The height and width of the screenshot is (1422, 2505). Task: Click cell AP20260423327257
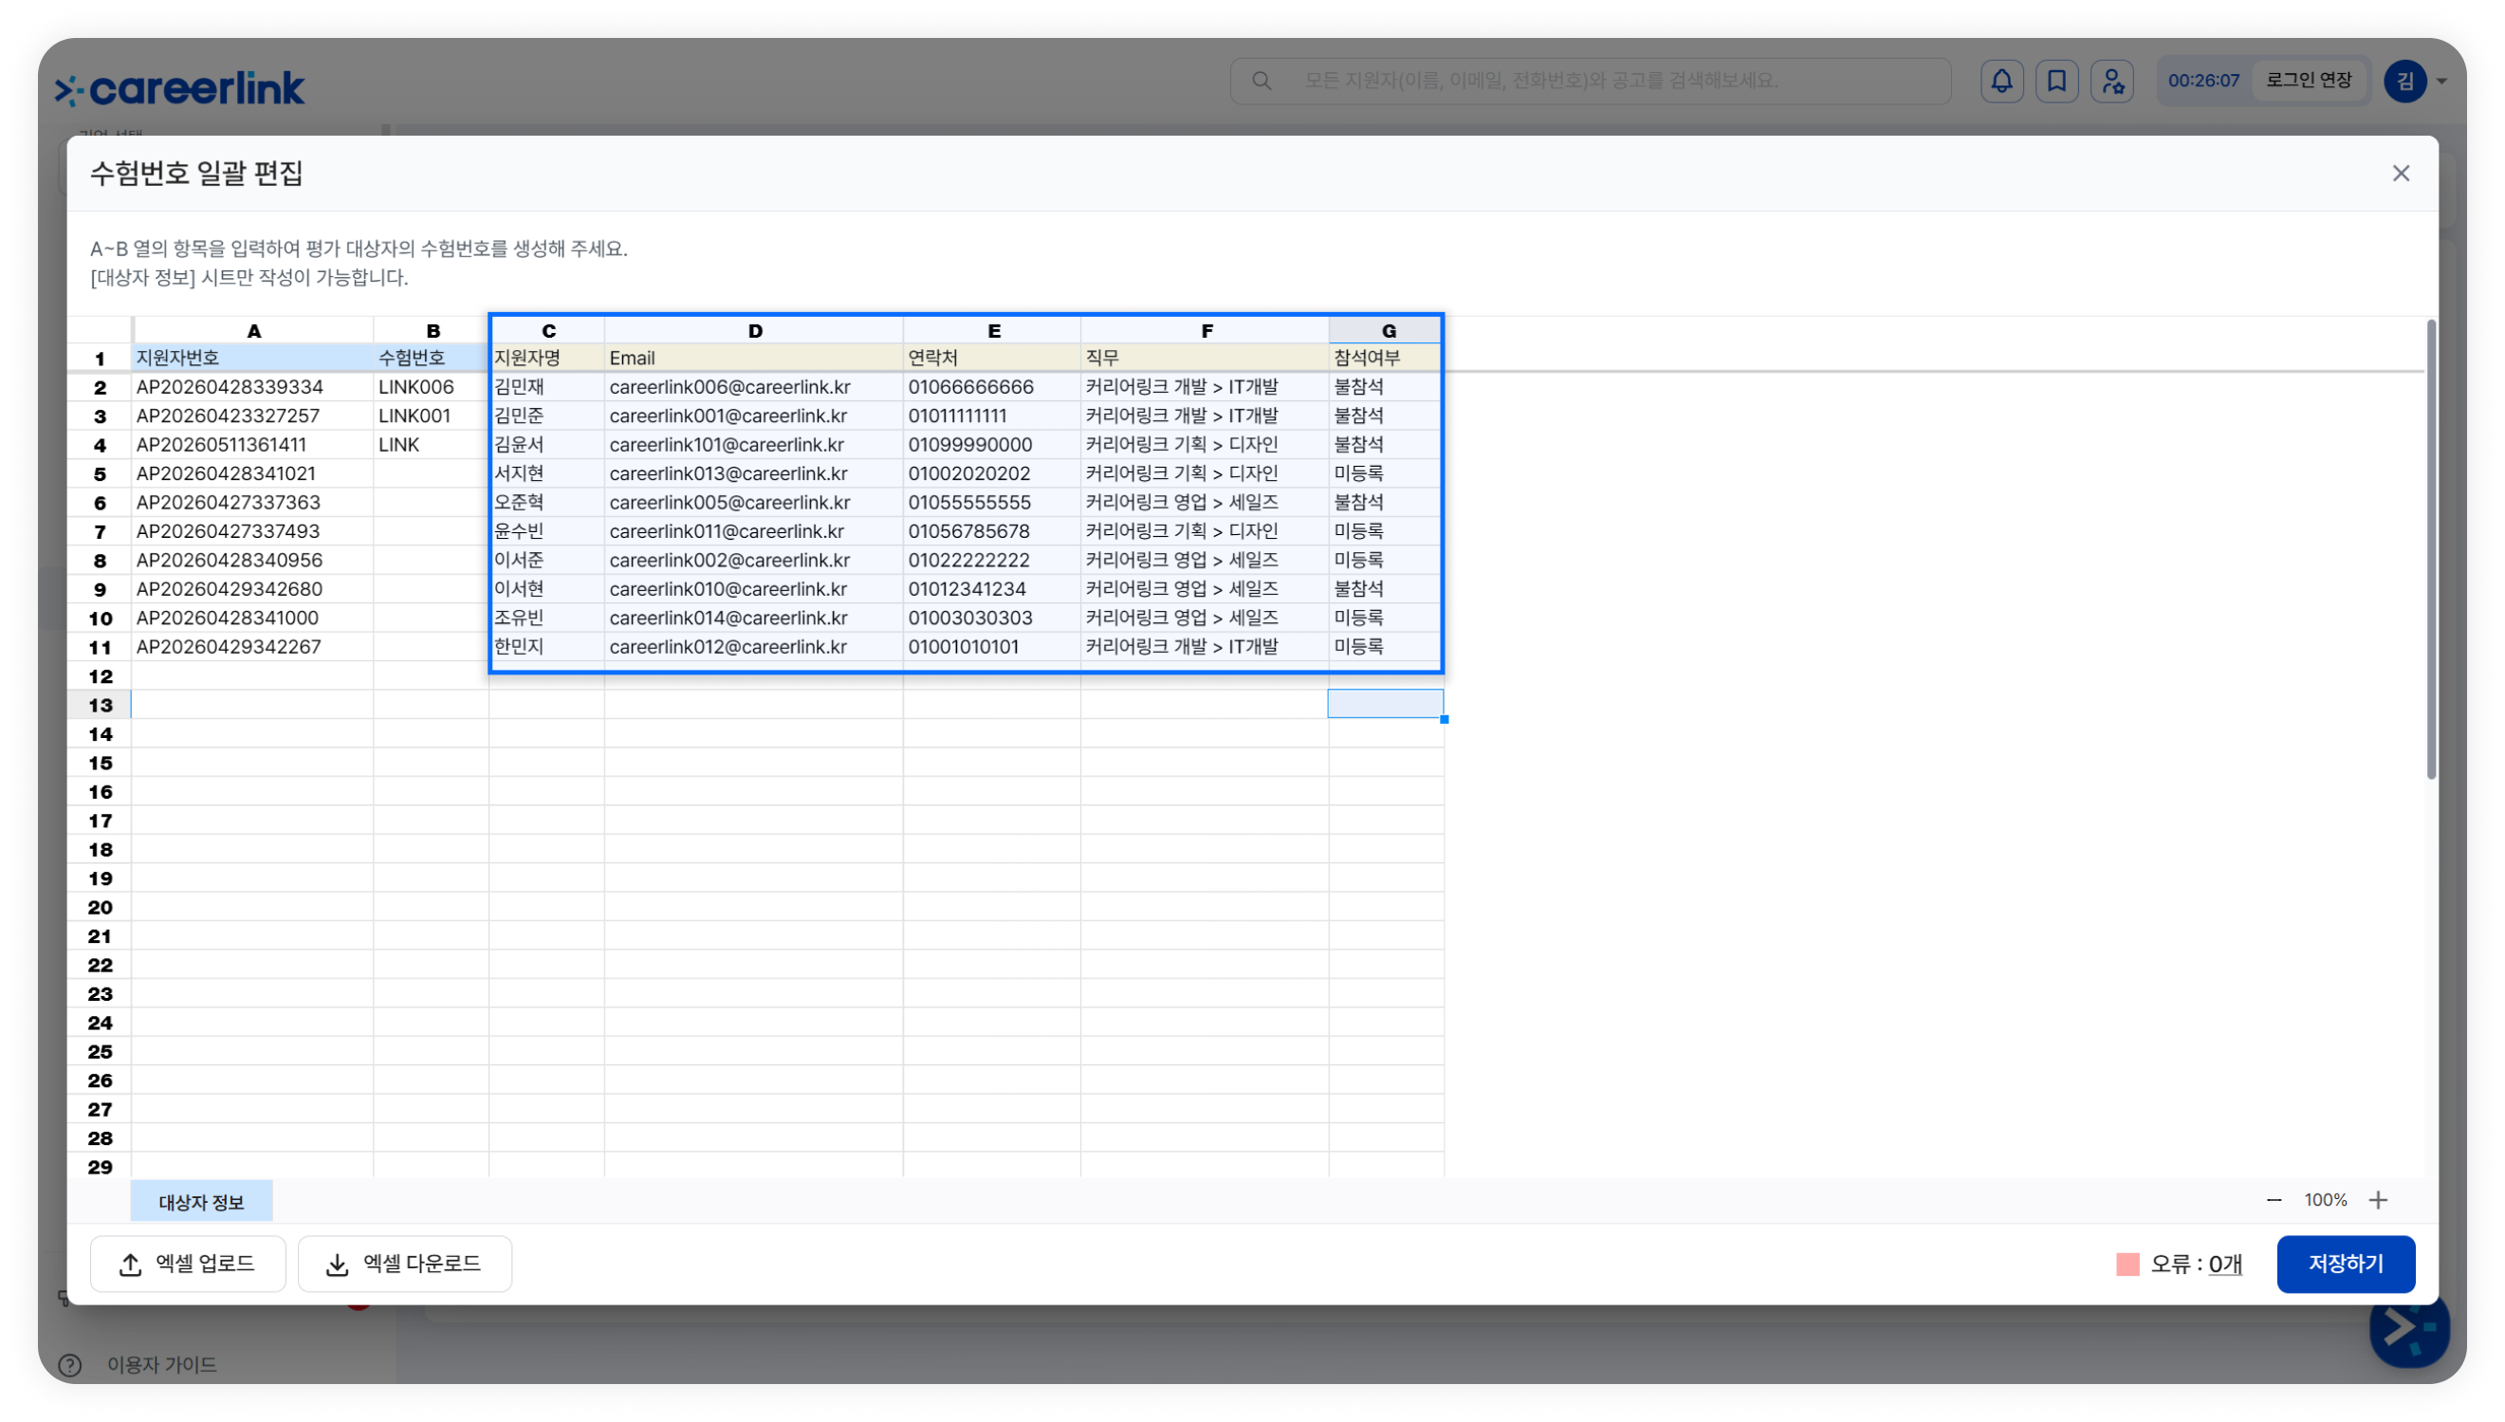click(253, 416)
